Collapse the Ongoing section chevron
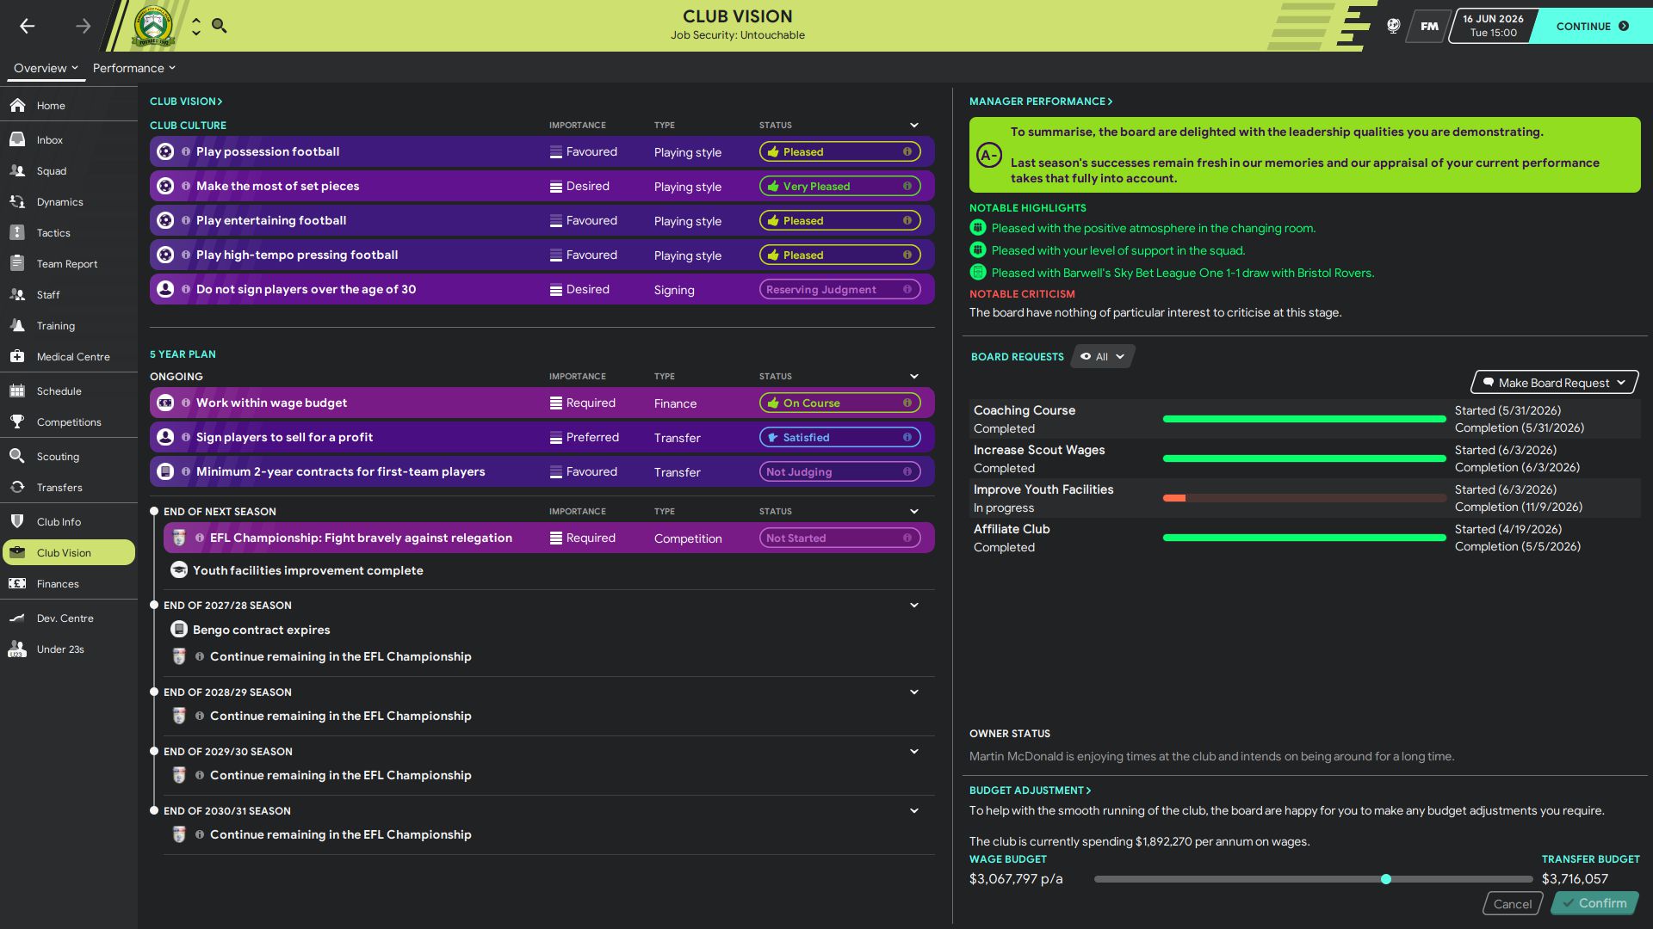Image resolution: width=1653 pixels, height=929 pixels. tap(914, 376)
